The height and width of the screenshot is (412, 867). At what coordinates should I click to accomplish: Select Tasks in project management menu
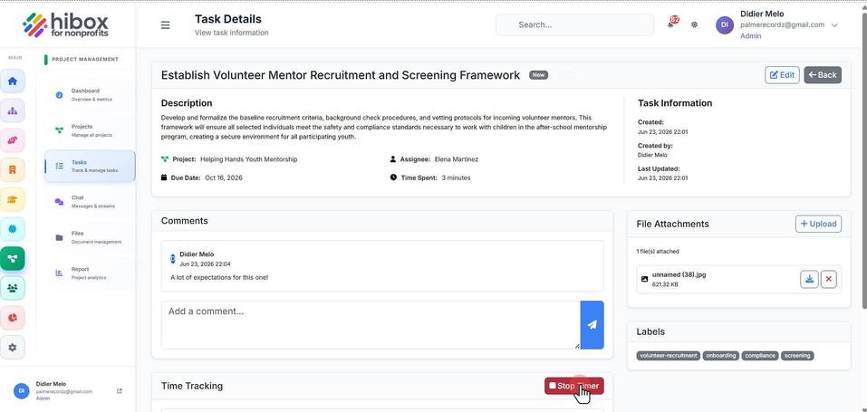90,166
